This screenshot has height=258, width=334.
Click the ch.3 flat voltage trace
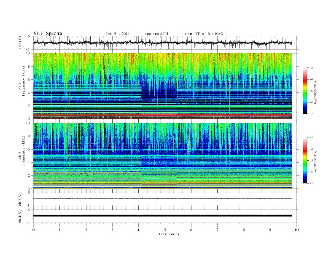162,199
